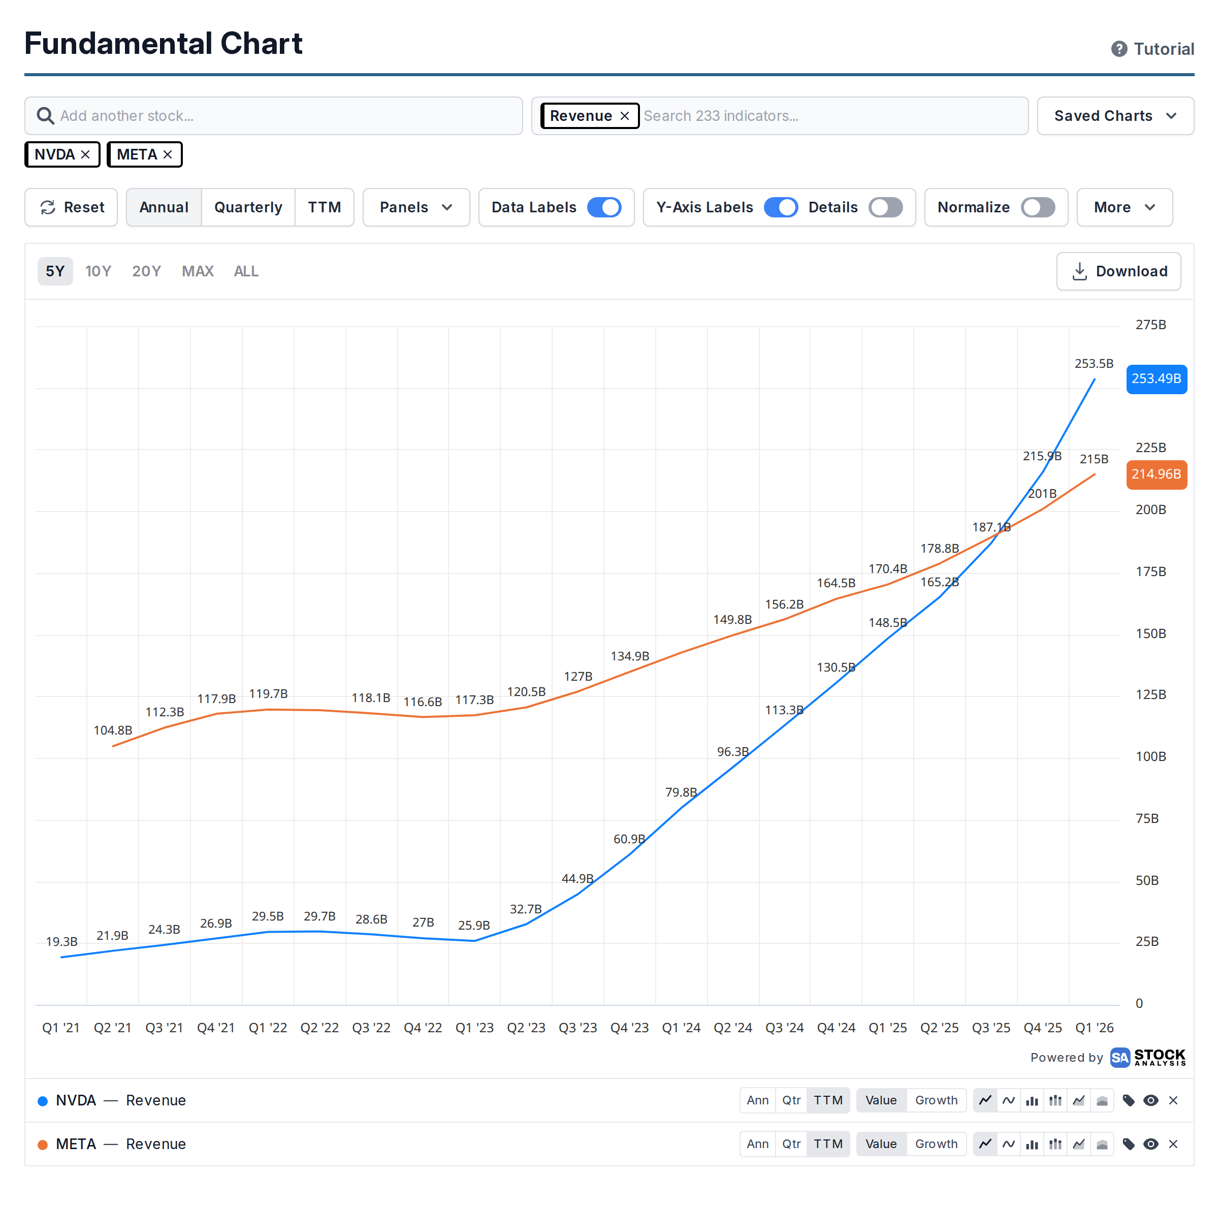Screen dimensions: 1219x1207
Task: Set META Revenue to Value mode
Action: point(881,1144)
